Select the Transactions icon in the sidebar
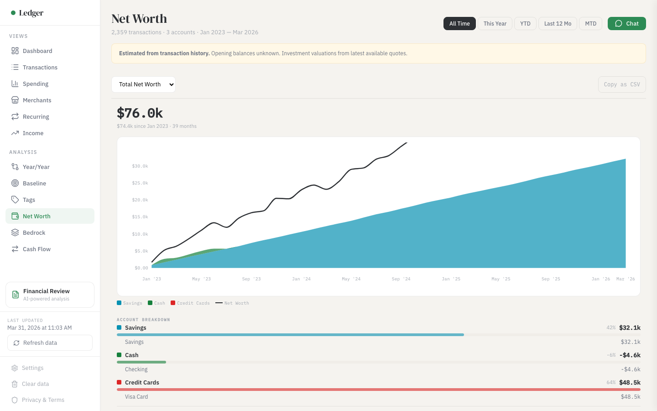The width and height of the screenshot is (657, 411). [14, 67]
